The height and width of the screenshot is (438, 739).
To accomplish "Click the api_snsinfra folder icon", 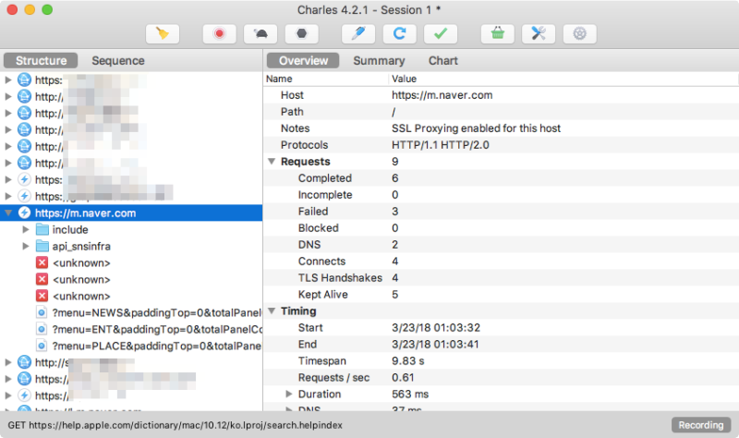I will pos(42,246).
